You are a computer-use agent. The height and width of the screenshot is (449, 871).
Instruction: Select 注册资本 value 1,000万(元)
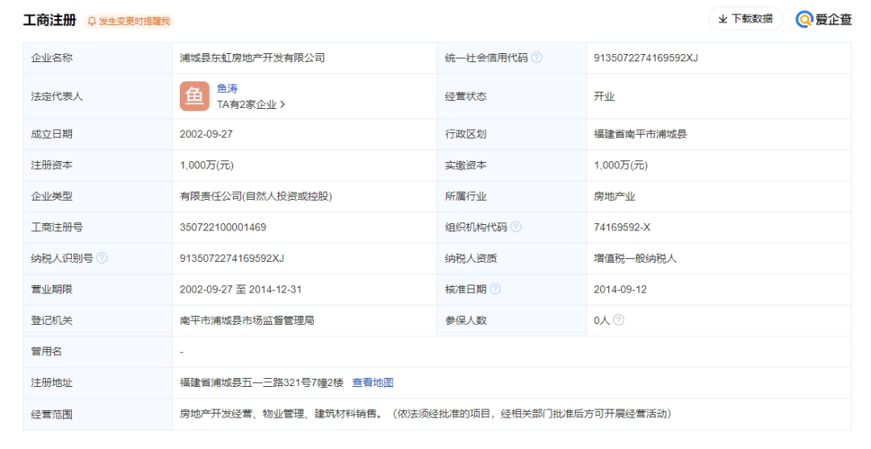(206, 164)
